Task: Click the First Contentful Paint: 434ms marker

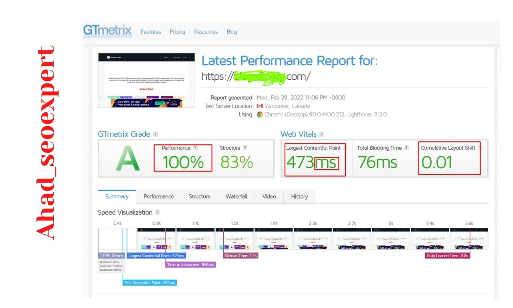Action: [149, 283]
